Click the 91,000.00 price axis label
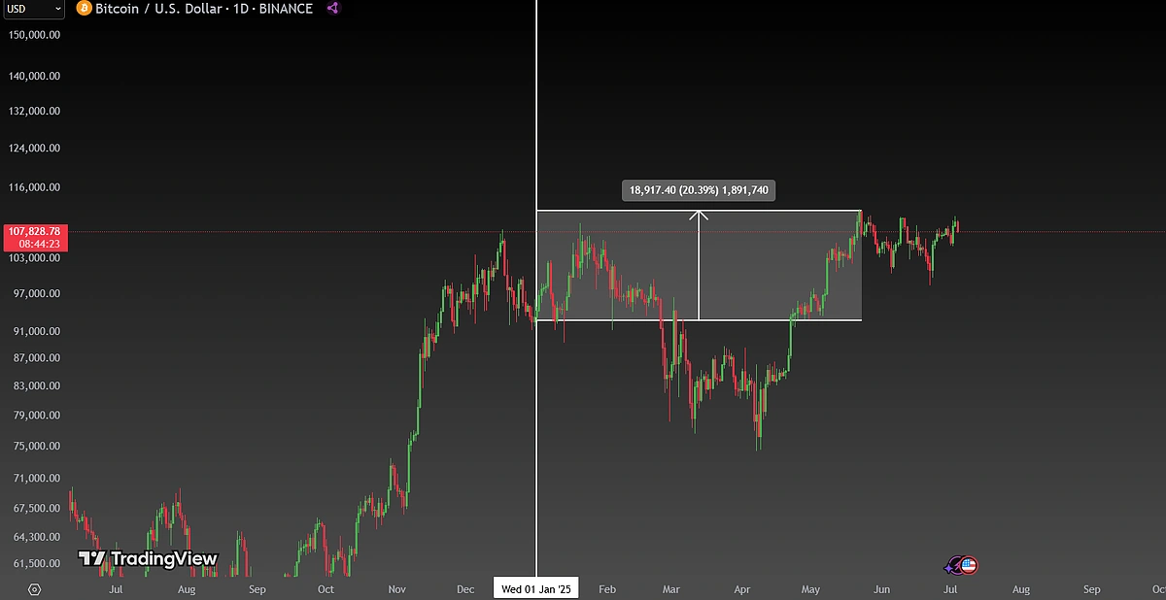This screenshot has width=1166, height=600. [x=35, y=331]
